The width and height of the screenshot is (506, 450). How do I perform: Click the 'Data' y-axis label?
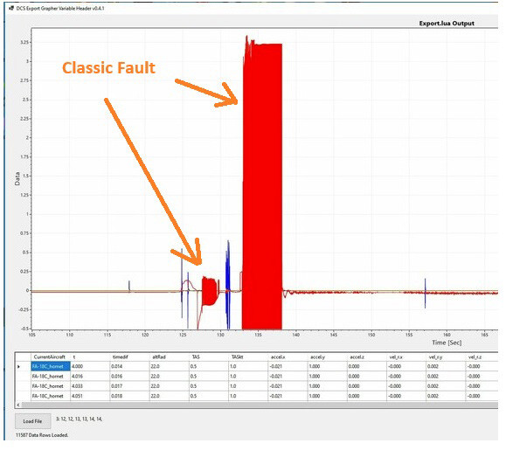click(x=17, y=178)
